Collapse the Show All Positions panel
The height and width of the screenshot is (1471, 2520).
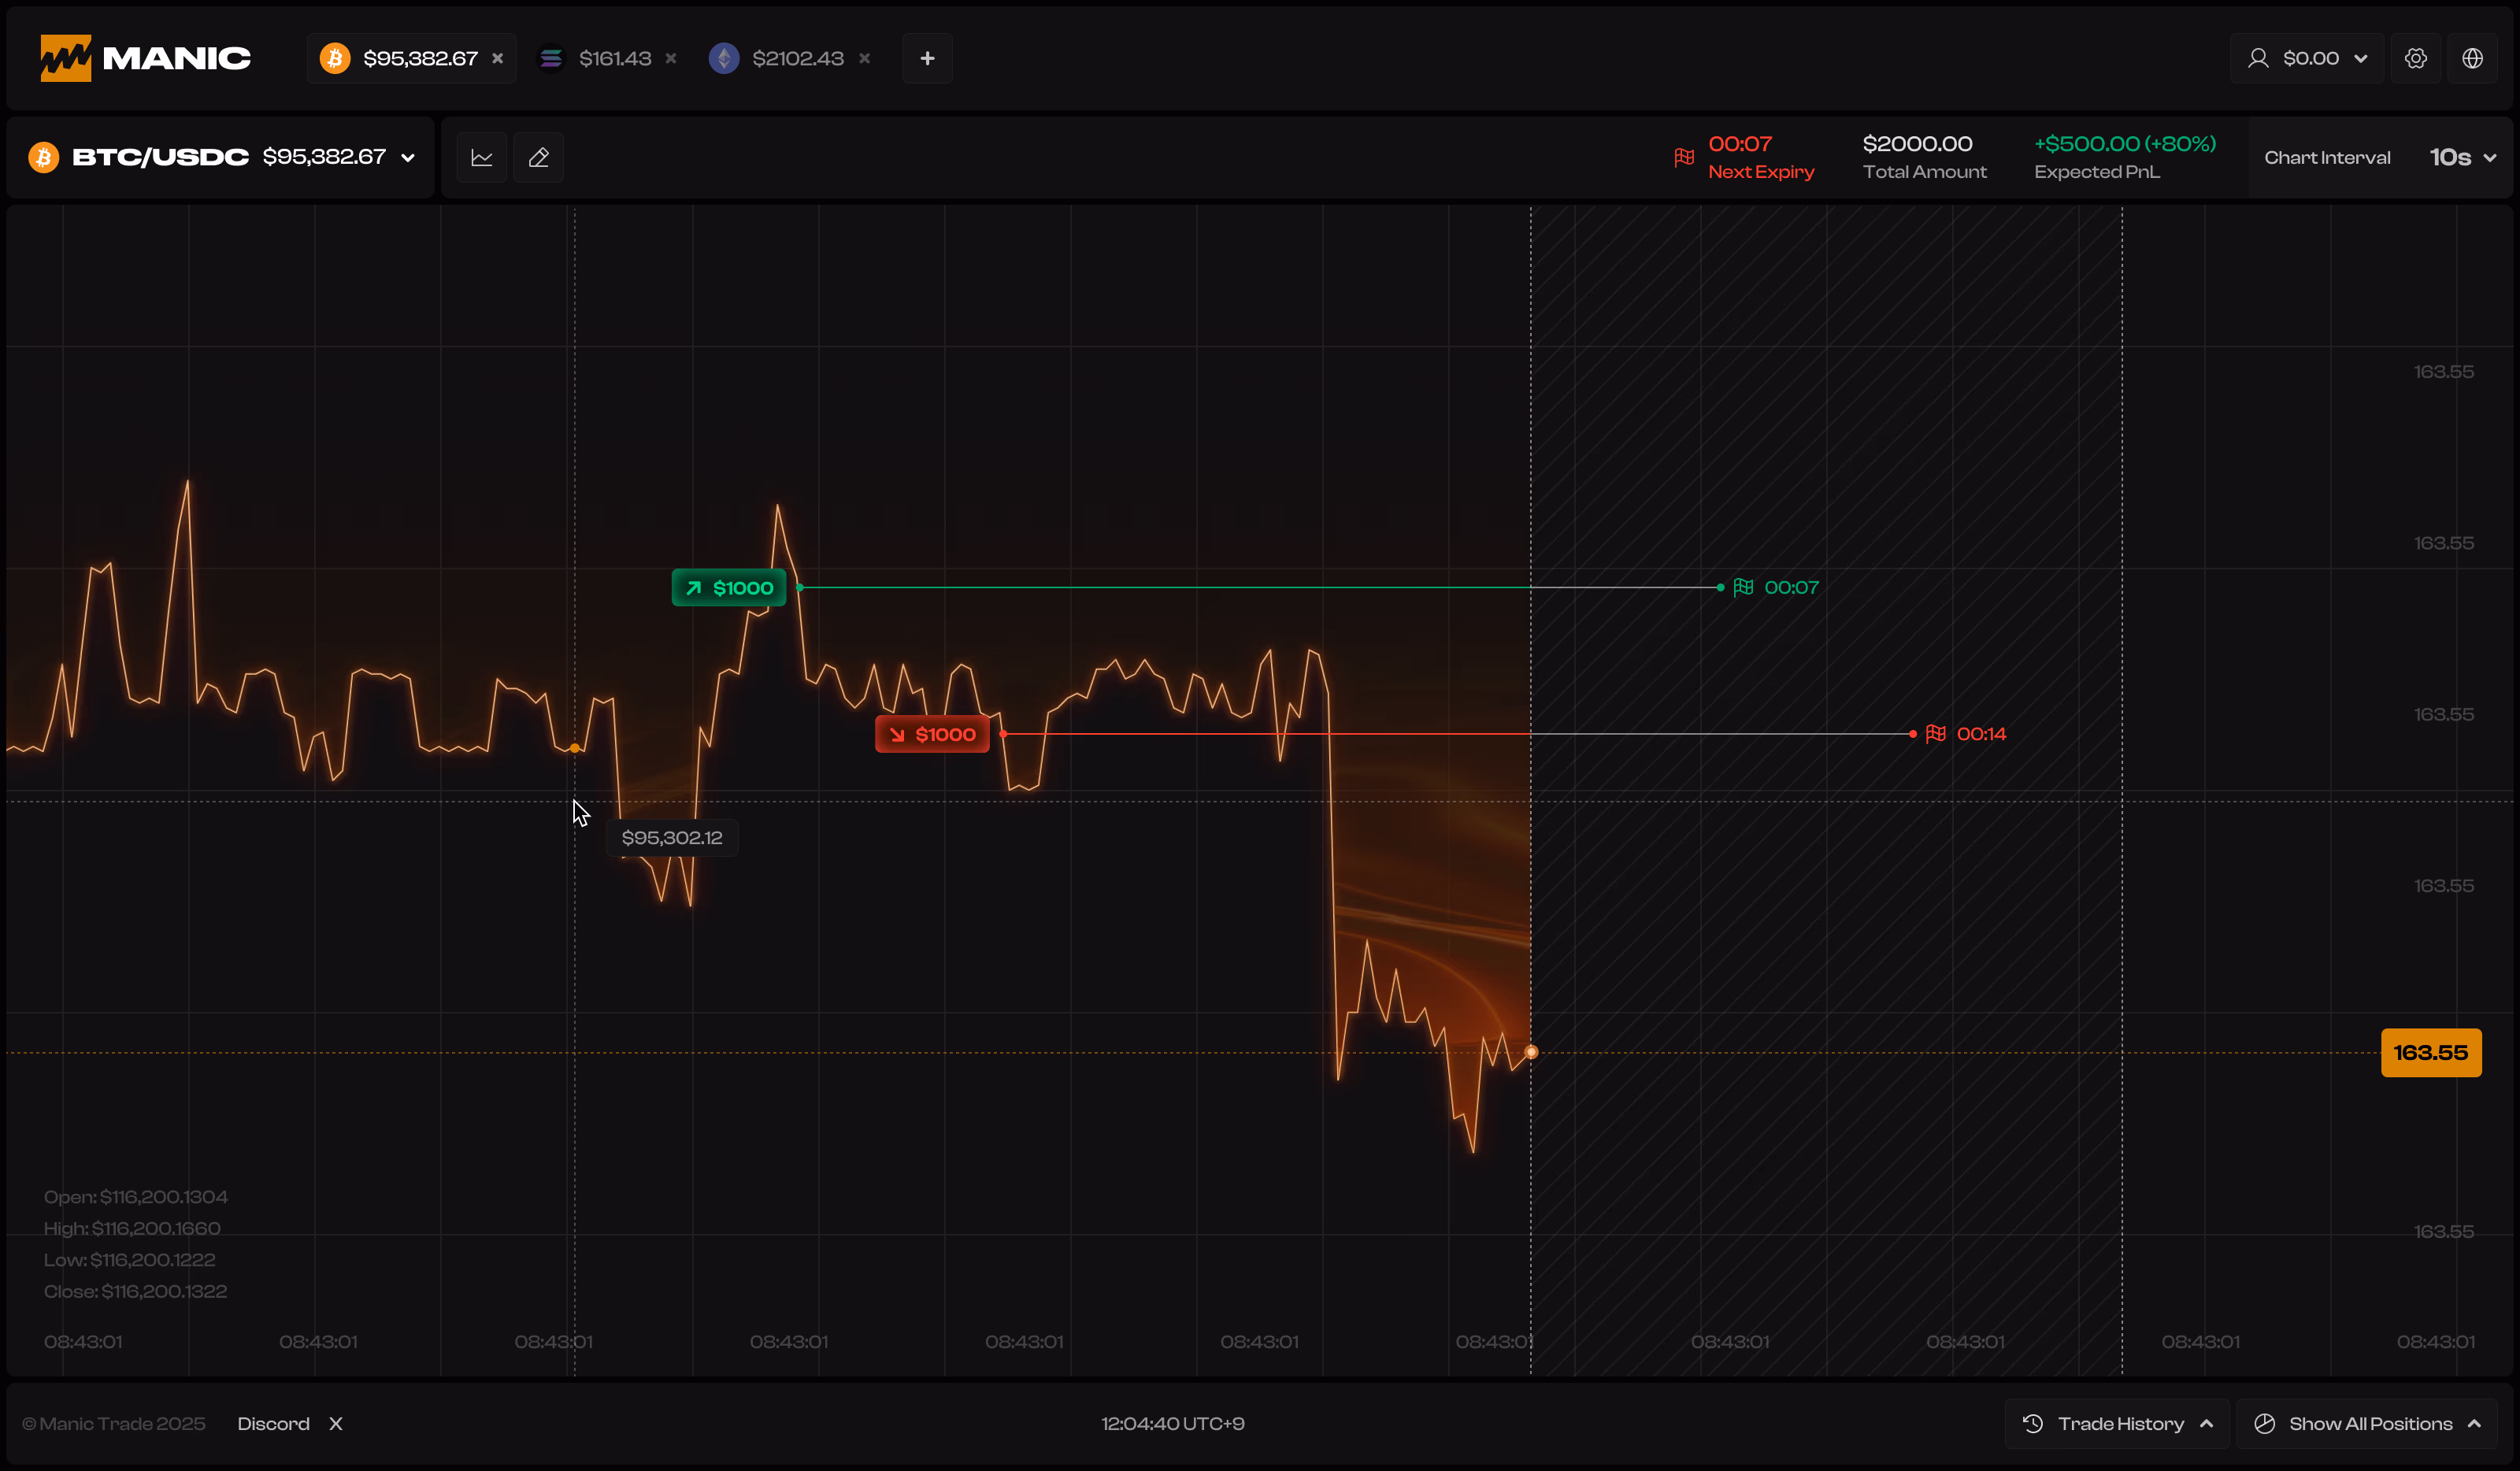2477,1423
